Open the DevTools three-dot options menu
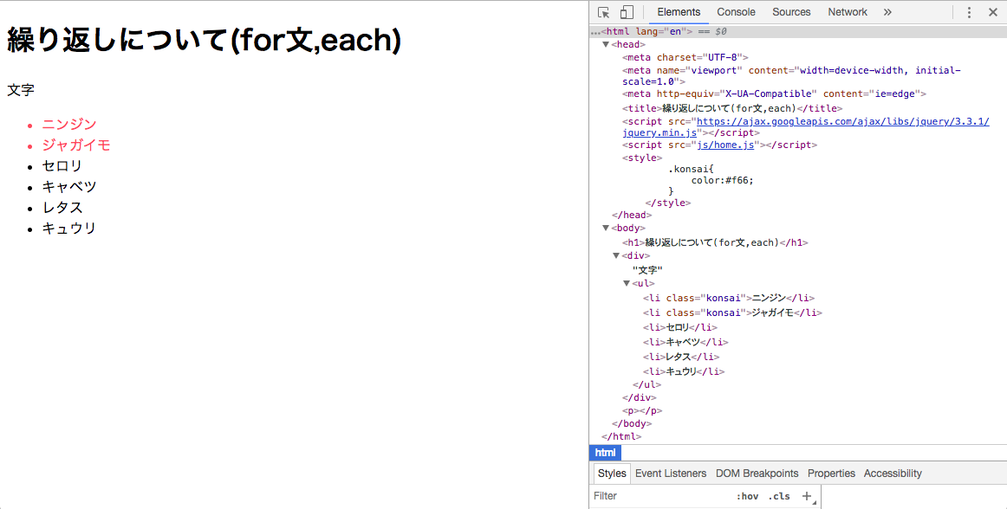Viewport: 1007px width, 509px height. point(969,12)
